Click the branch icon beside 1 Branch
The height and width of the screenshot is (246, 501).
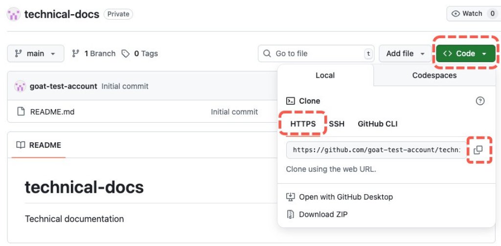(75, 53)
